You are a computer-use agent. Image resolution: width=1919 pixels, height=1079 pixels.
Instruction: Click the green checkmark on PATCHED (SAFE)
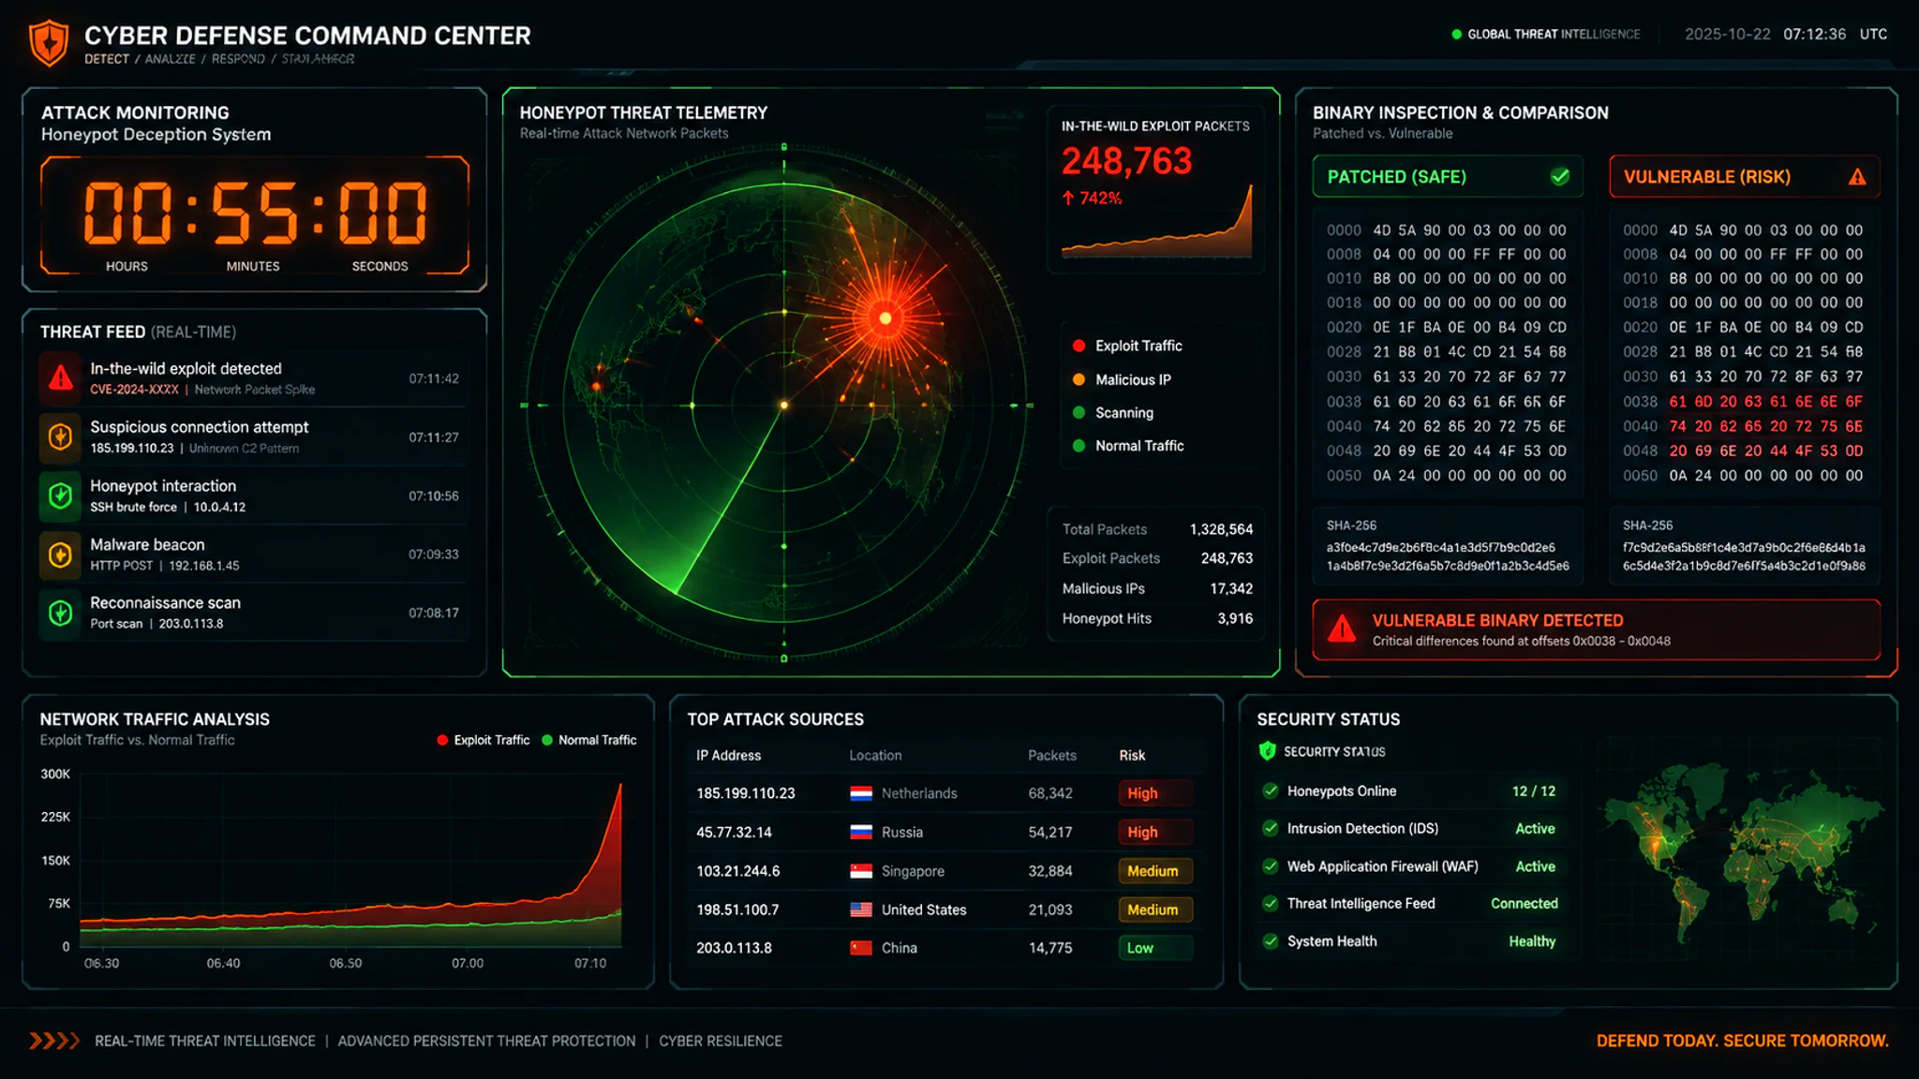tap(1560, 176)
